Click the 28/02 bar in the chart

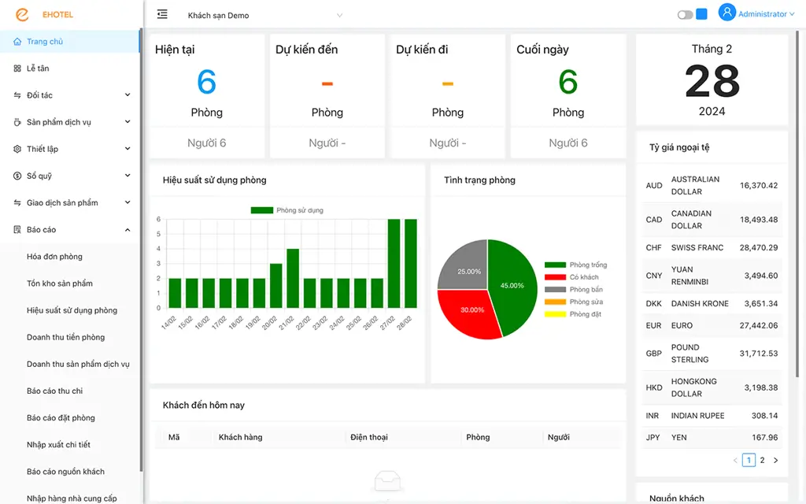click(411, 263)
